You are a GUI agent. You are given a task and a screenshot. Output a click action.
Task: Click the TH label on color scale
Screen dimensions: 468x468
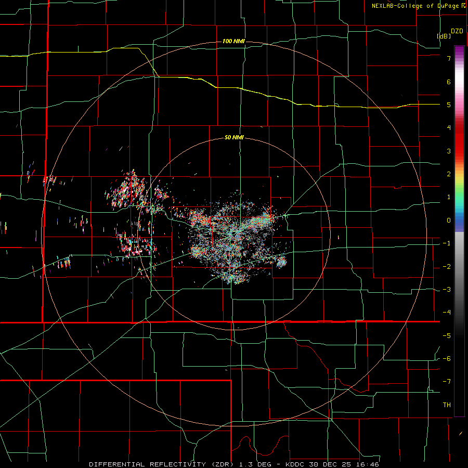pos(447,405)
